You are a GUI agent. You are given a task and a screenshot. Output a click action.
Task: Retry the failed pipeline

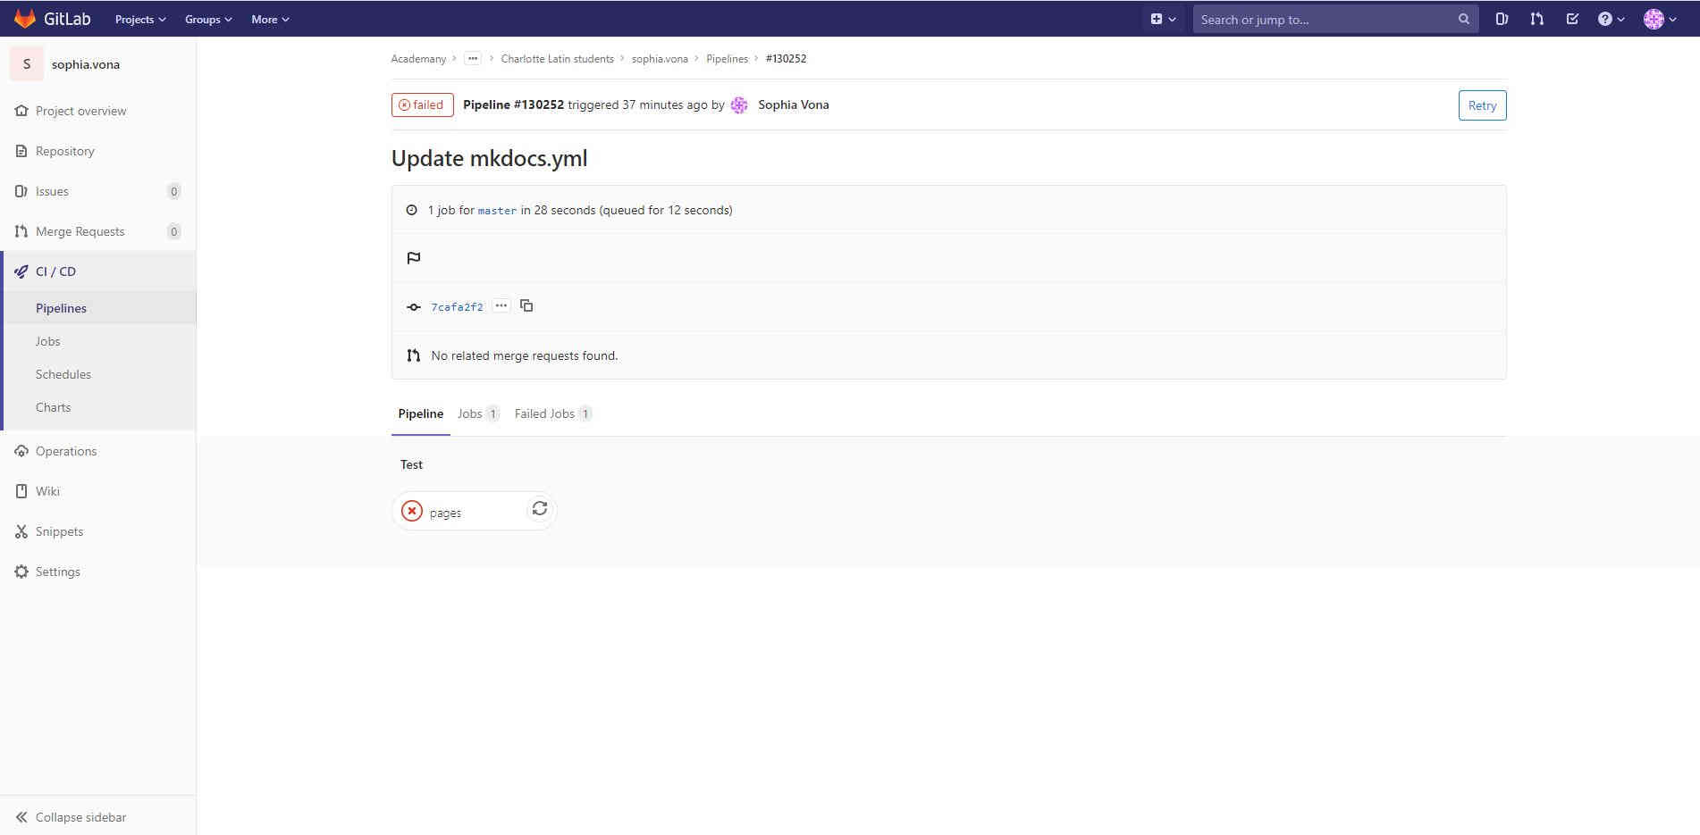pos(1482,105)
